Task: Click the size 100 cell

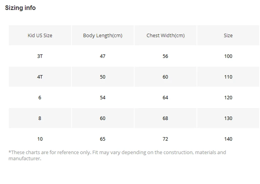Action: click(x=228, y=56)
